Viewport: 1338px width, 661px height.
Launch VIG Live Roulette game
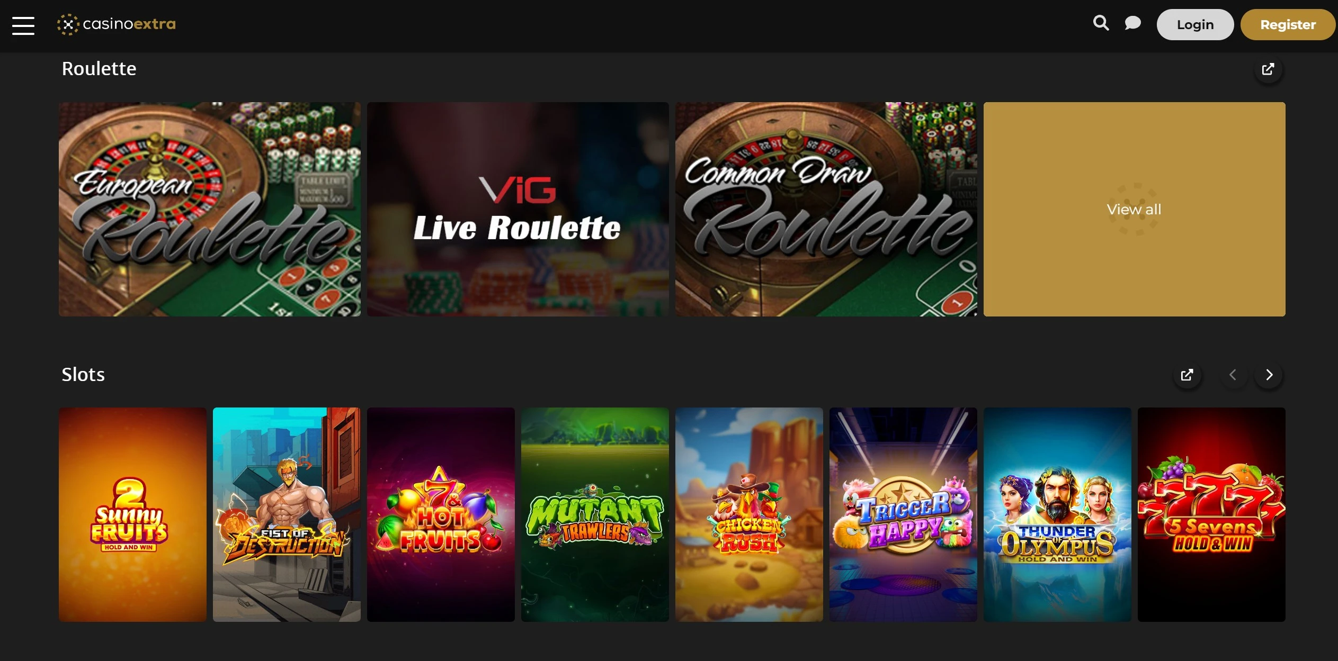pyautogui.click(x=518, y=210)
